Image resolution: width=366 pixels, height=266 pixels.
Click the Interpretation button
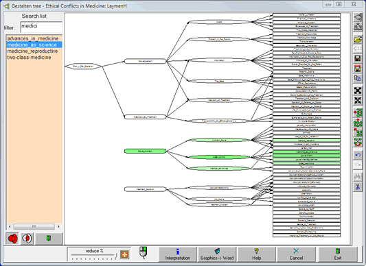point(178,254)
